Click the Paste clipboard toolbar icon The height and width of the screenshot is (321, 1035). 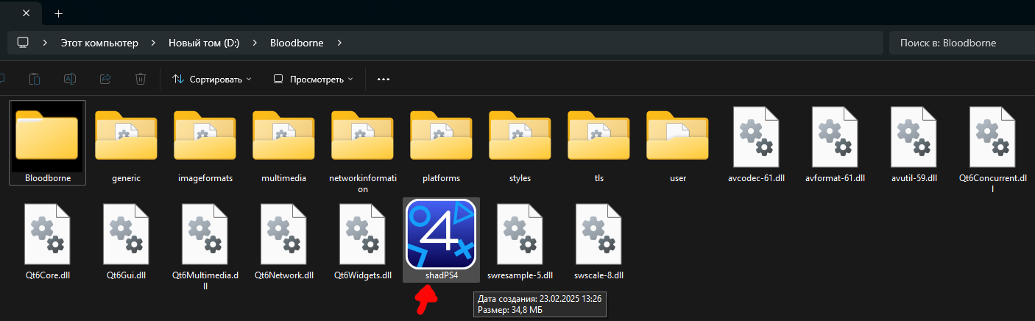coord(34,79)
